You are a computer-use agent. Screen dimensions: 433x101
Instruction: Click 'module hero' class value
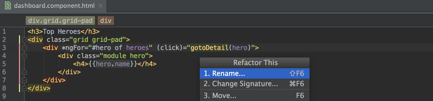[124, 56]
